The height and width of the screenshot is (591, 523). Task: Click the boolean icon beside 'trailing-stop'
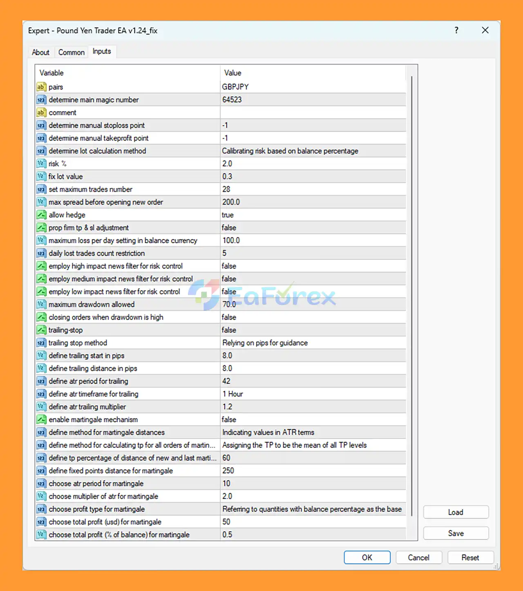pos(41,330)
